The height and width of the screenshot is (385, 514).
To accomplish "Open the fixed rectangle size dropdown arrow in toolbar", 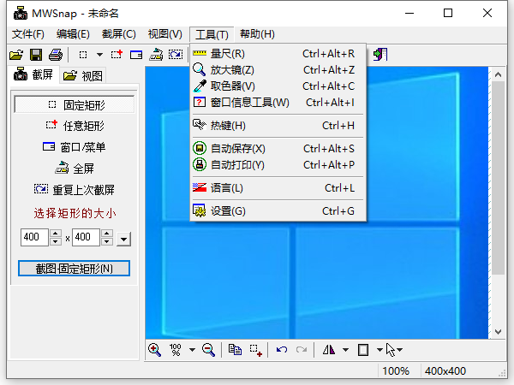I will point(99,55).
